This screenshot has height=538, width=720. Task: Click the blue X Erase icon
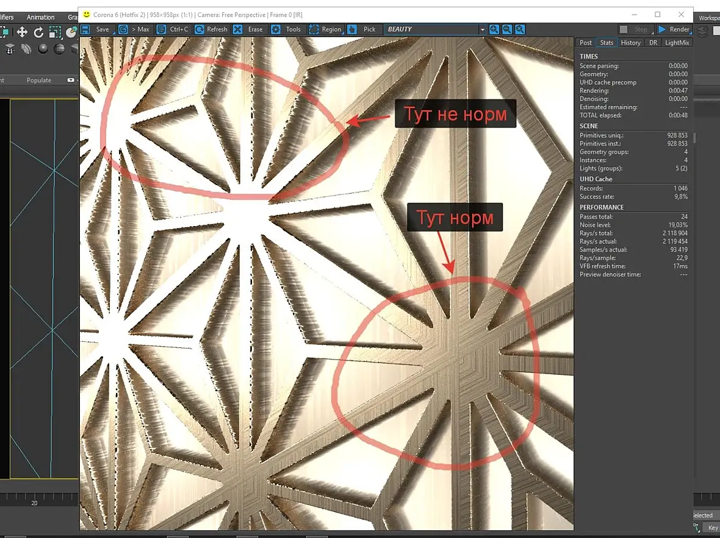[237, 29]
